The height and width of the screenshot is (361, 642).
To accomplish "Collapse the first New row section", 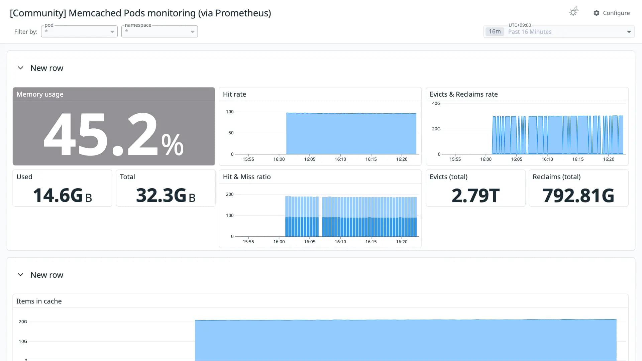I will pos(20,68).
